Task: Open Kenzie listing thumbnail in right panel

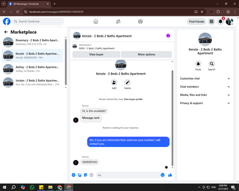Action: [x=205, y=39]
